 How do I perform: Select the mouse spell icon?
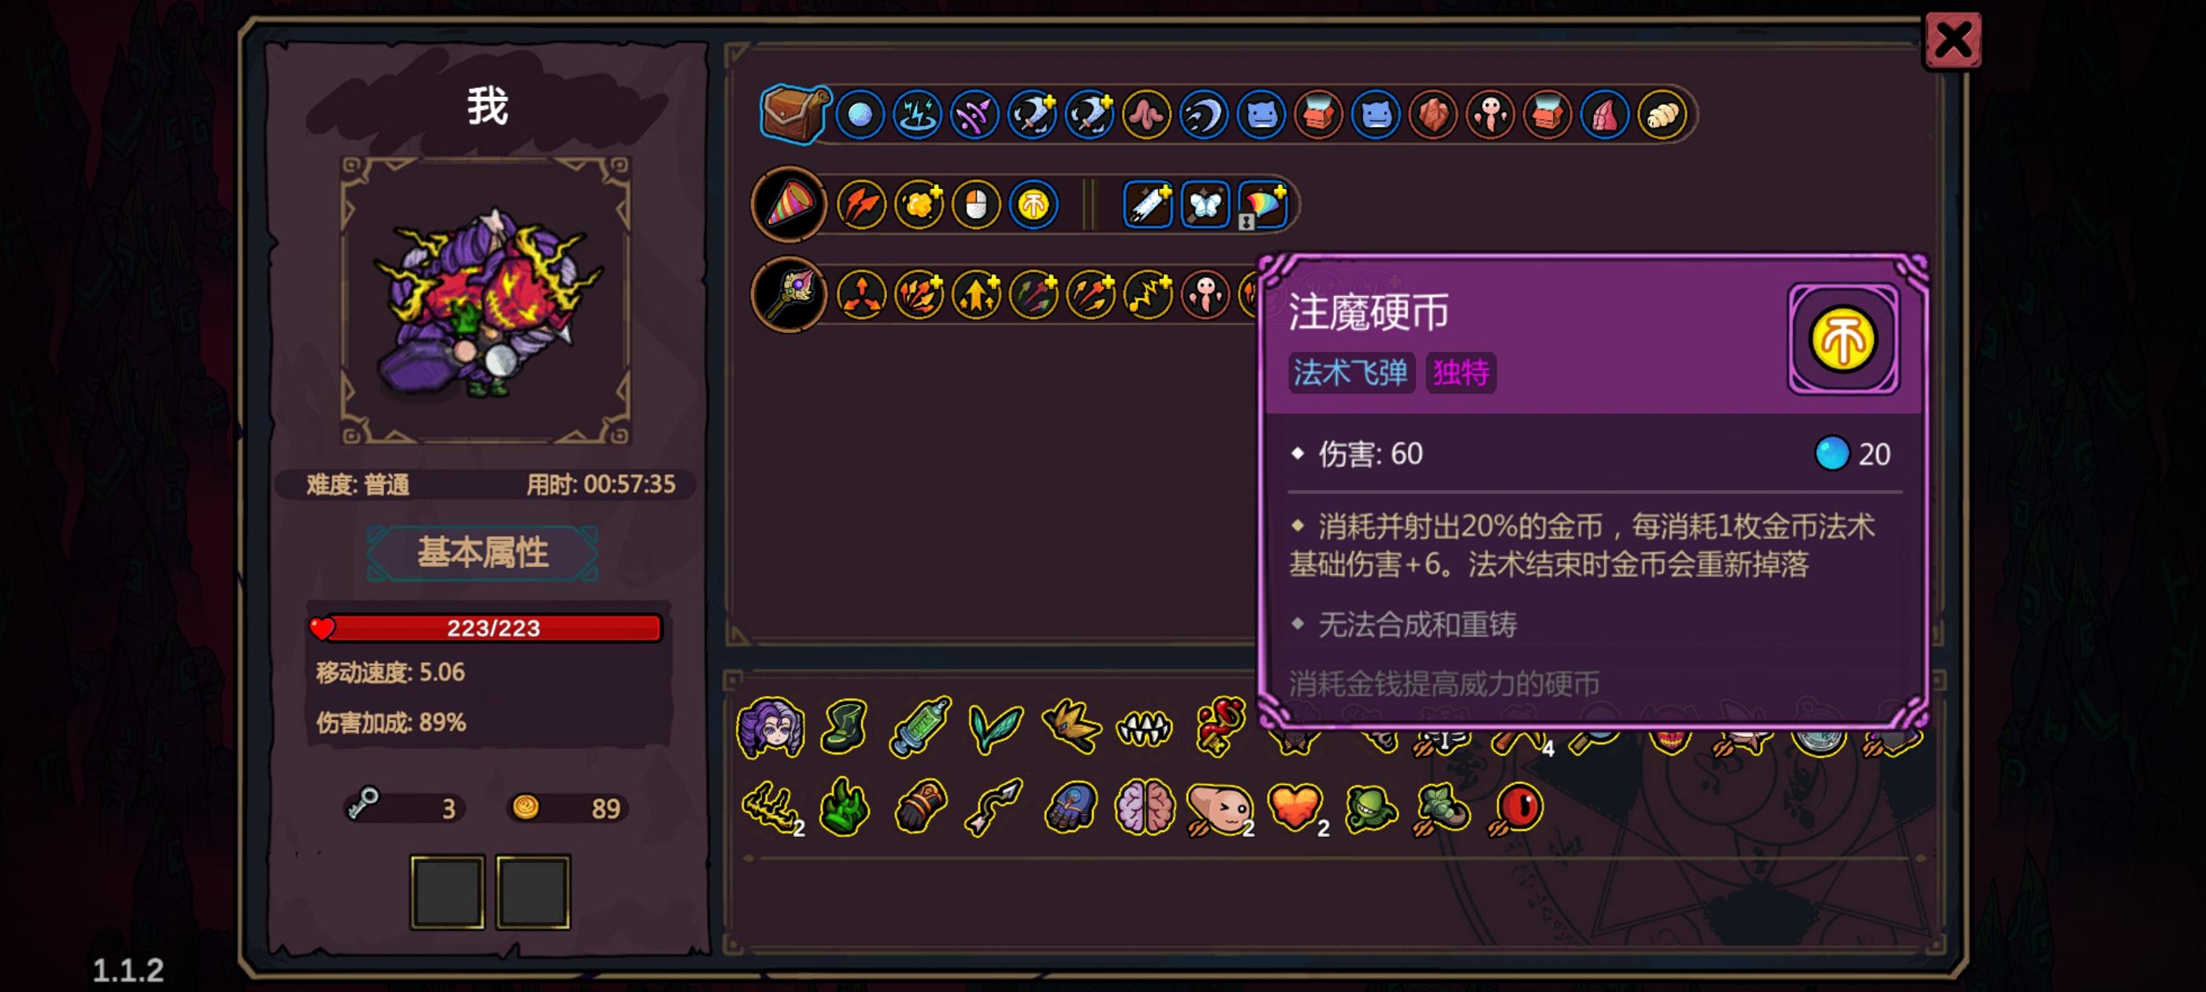tap(976, 205)
